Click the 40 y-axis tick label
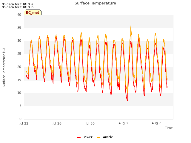This screenshot has width=191, height=143. click(x=19, y=15)
